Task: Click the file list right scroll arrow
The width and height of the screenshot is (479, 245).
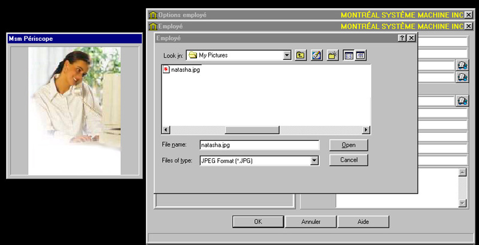Action: 366,130
